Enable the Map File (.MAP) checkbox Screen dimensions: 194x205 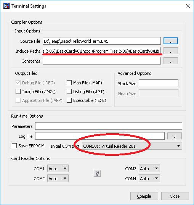pyautogui.click(x=69, y=83)
